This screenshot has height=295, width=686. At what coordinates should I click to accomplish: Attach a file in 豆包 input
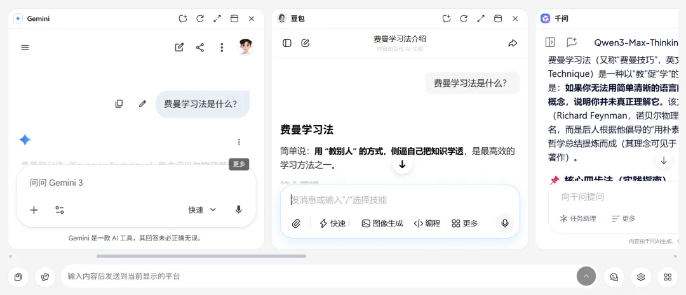[296, 223]
